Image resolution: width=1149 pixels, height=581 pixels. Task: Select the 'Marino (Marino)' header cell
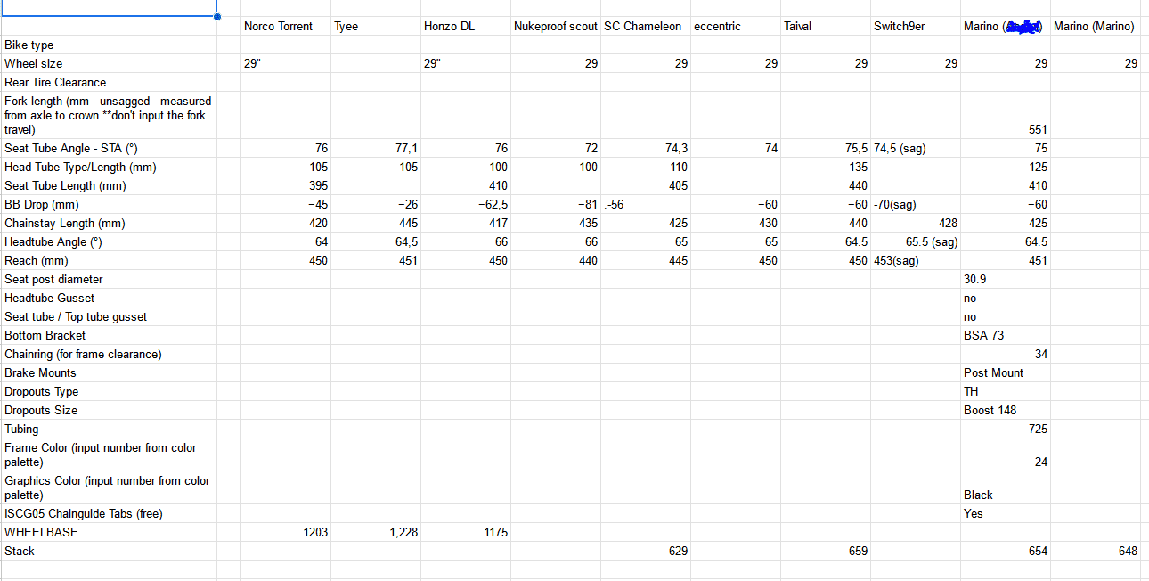[x=1096, y=27]
